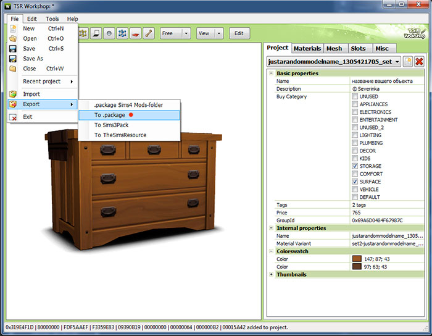This screenshot has width=432, height=336.
Task: Enable the COMFORT checkbox
Action: (x=355, y=174)
